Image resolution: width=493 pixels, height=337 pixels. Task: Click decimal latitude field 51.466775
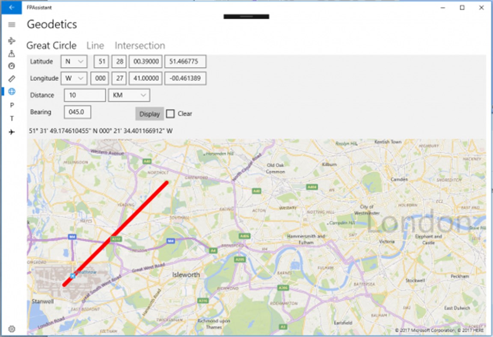coord(185,62)
